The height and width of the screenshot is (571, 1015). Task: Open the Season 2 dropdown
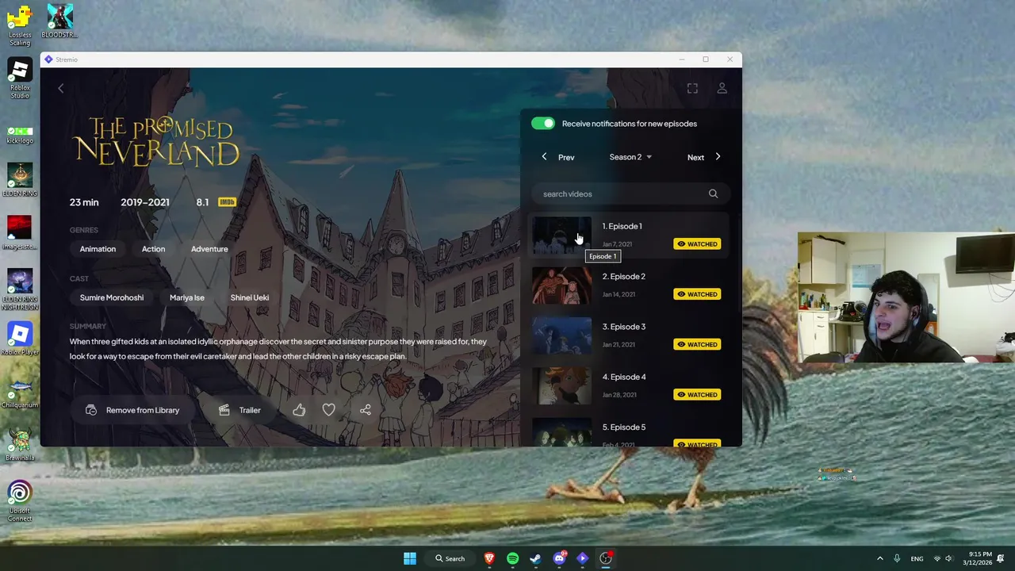click(630, 157)
